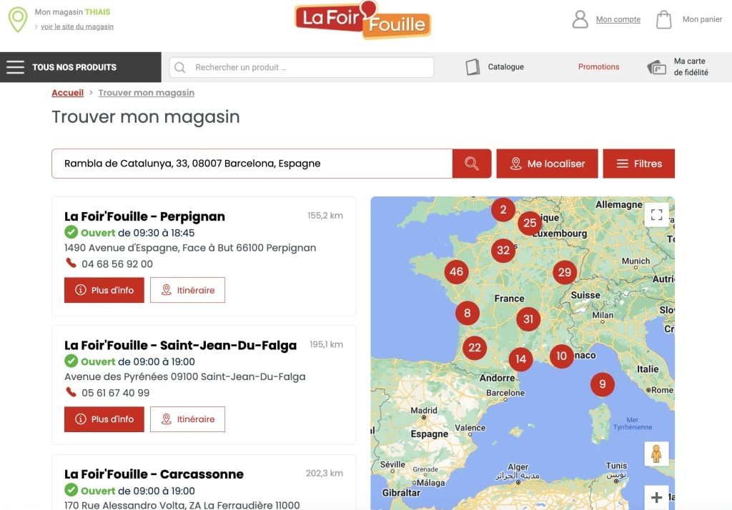Click the map cluster marker 31

click(528, 319)
